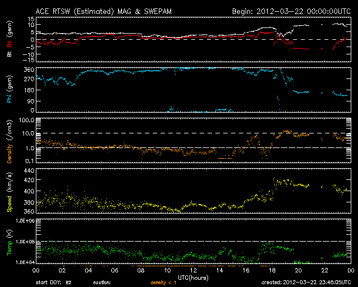Click the -5 tick on the Bt/Bz axis
This screenshot has height=287, width=358.
(30, 47)
